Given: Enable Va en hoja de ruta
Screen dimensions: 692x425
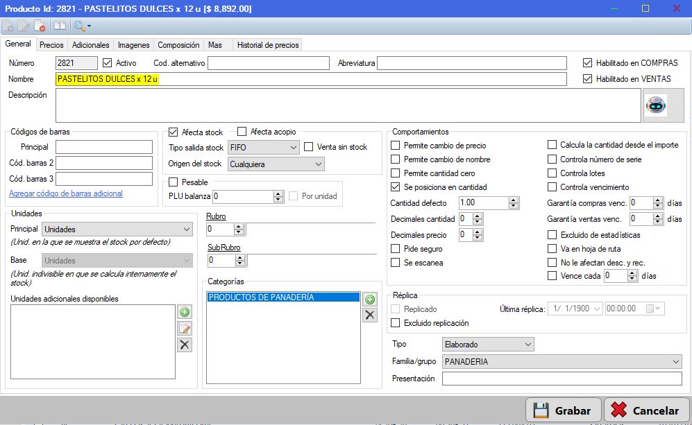Looking at the screenshot, I should pyautogui.click(x=552, y=249).
